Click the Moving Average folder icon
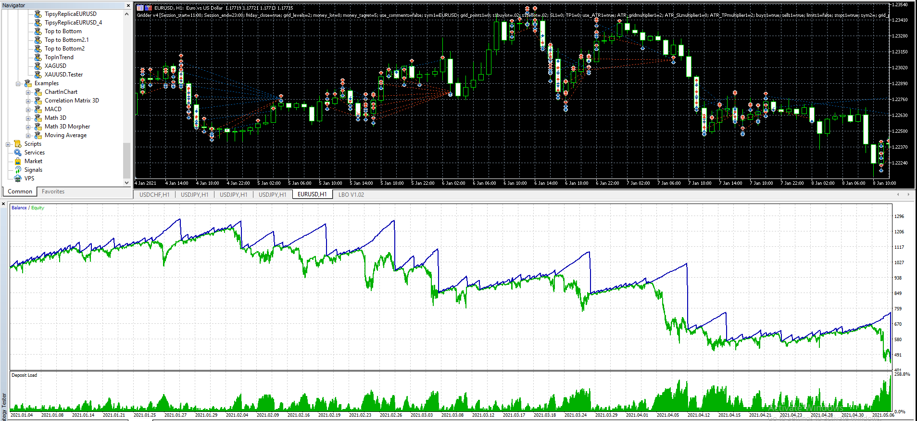The image size is (917, 421). 38,135
